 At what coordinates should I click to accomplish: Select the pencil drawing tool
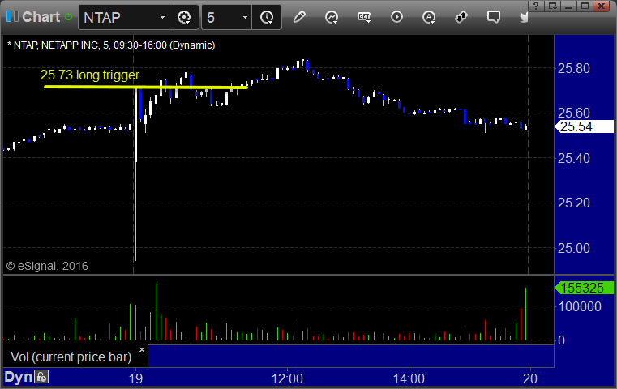[299, 17]
